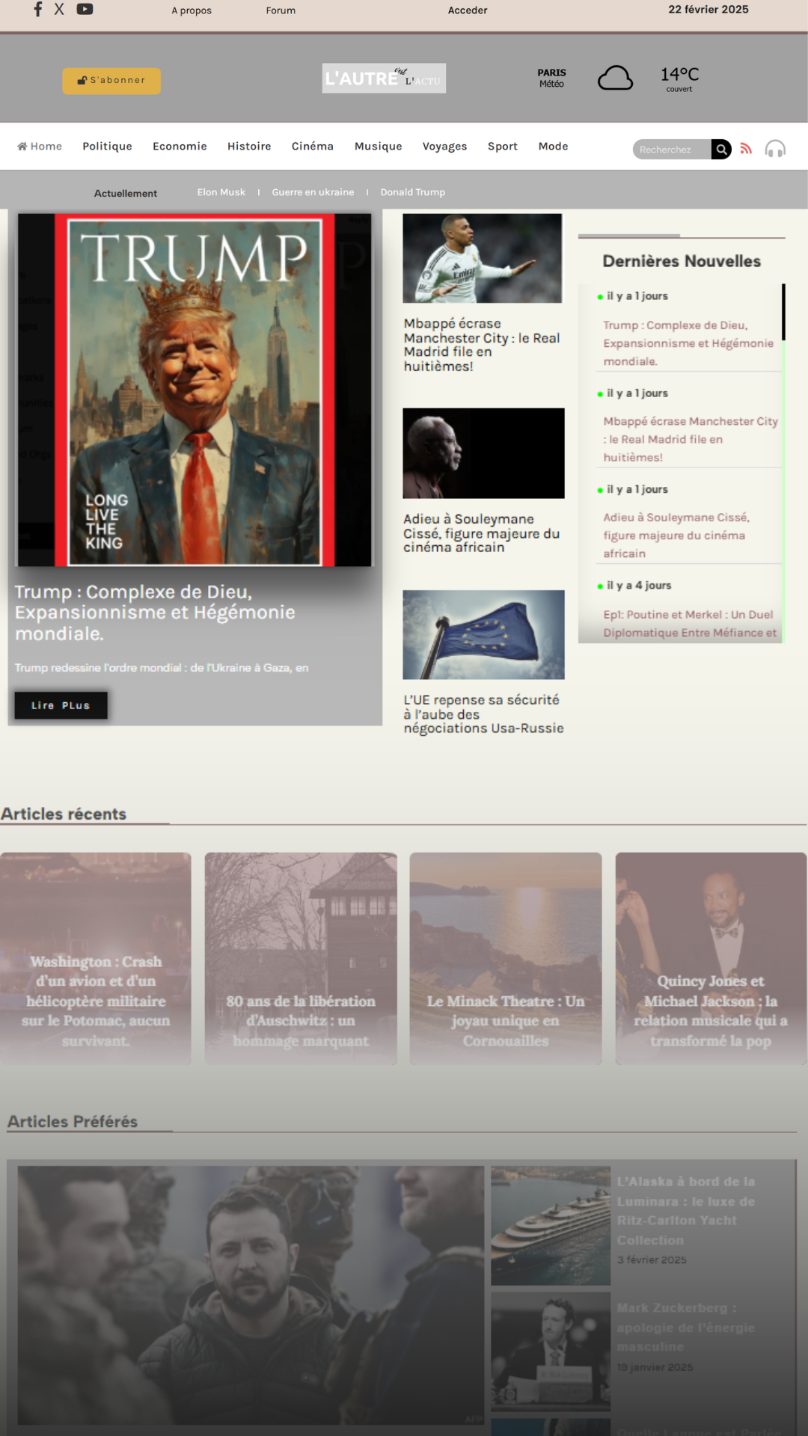Click the S'abonner subscribe button
808x1436 pixels.
pos(111,81)
